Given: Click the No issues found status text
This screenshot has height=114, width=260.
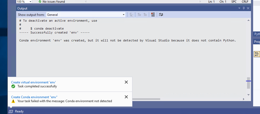Looking at the screenshot, I should click(54, 2).
